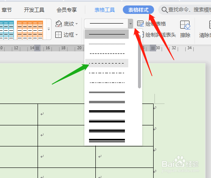Click the search magnifier icon
Screen dimensions: 211x178
165,10
